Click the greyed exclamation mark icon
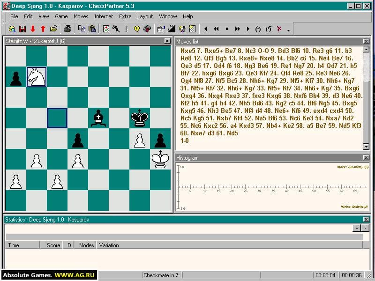The height and width of the screenshot is (281, 375). pos(127,29)
